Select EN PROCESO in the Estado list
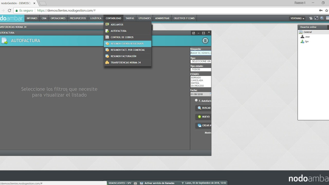The height and width of the screenshot is (185, 329). point(201,86)
